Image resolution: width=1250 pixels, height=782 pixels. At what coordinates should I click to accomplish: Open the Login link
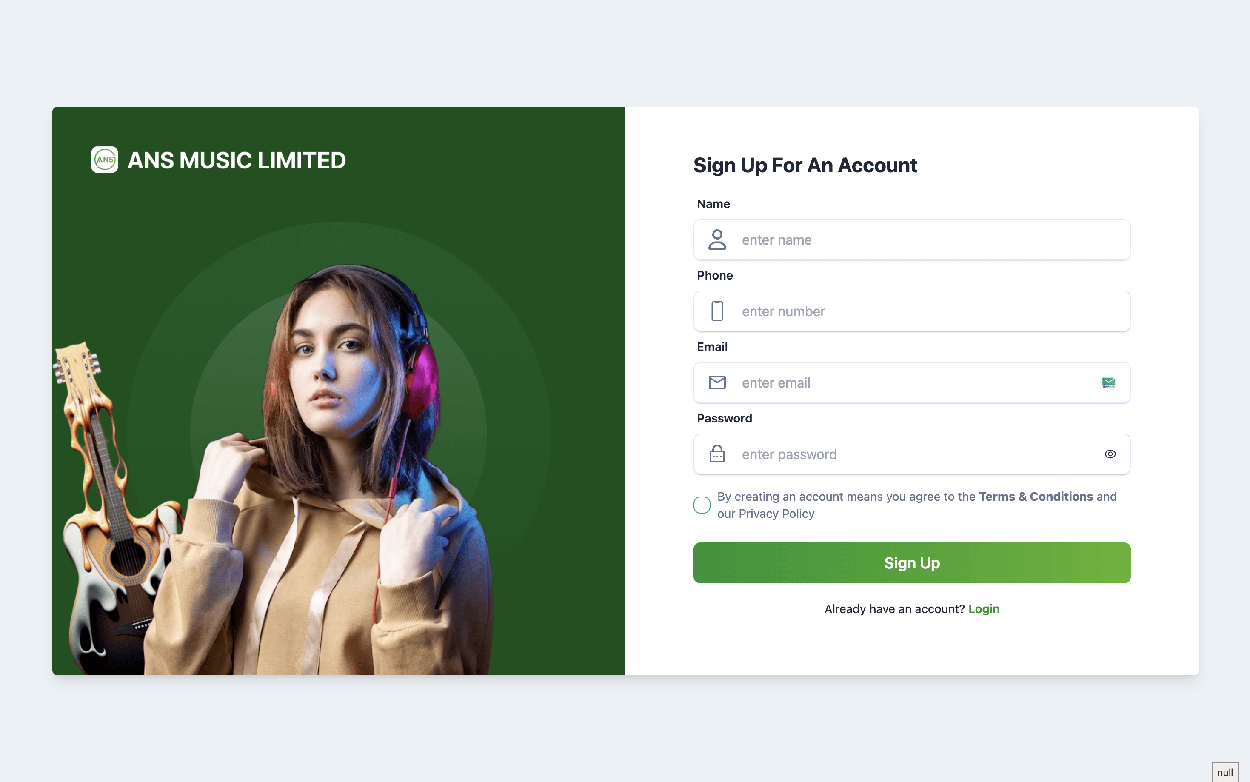983,609
